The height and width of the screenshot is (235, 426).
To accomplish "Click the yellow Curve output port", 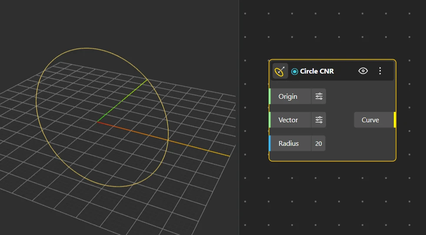I will pos(395,120).
